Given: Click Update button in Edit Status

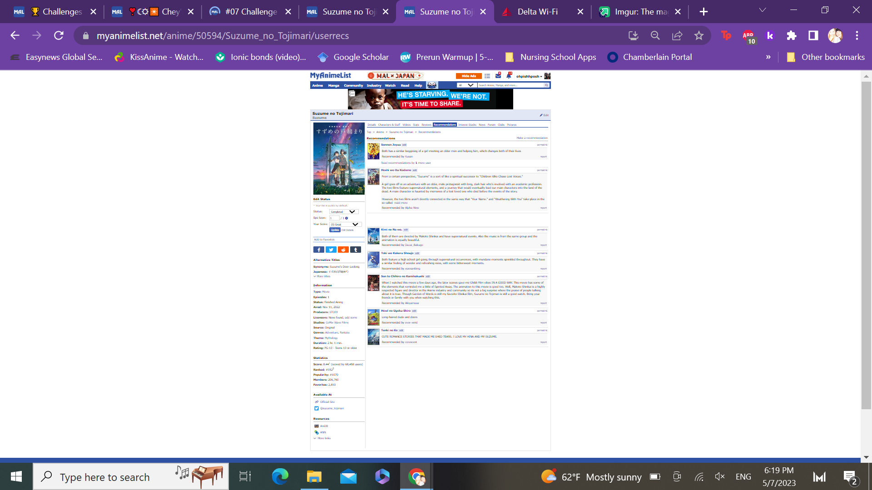Looking at the screenshot, I should point(335,230).
